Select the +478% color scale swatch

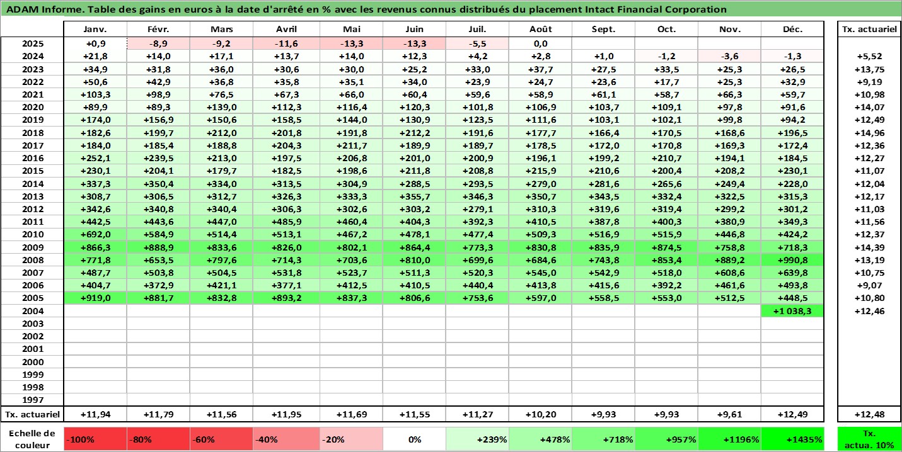tap(540, 439)
